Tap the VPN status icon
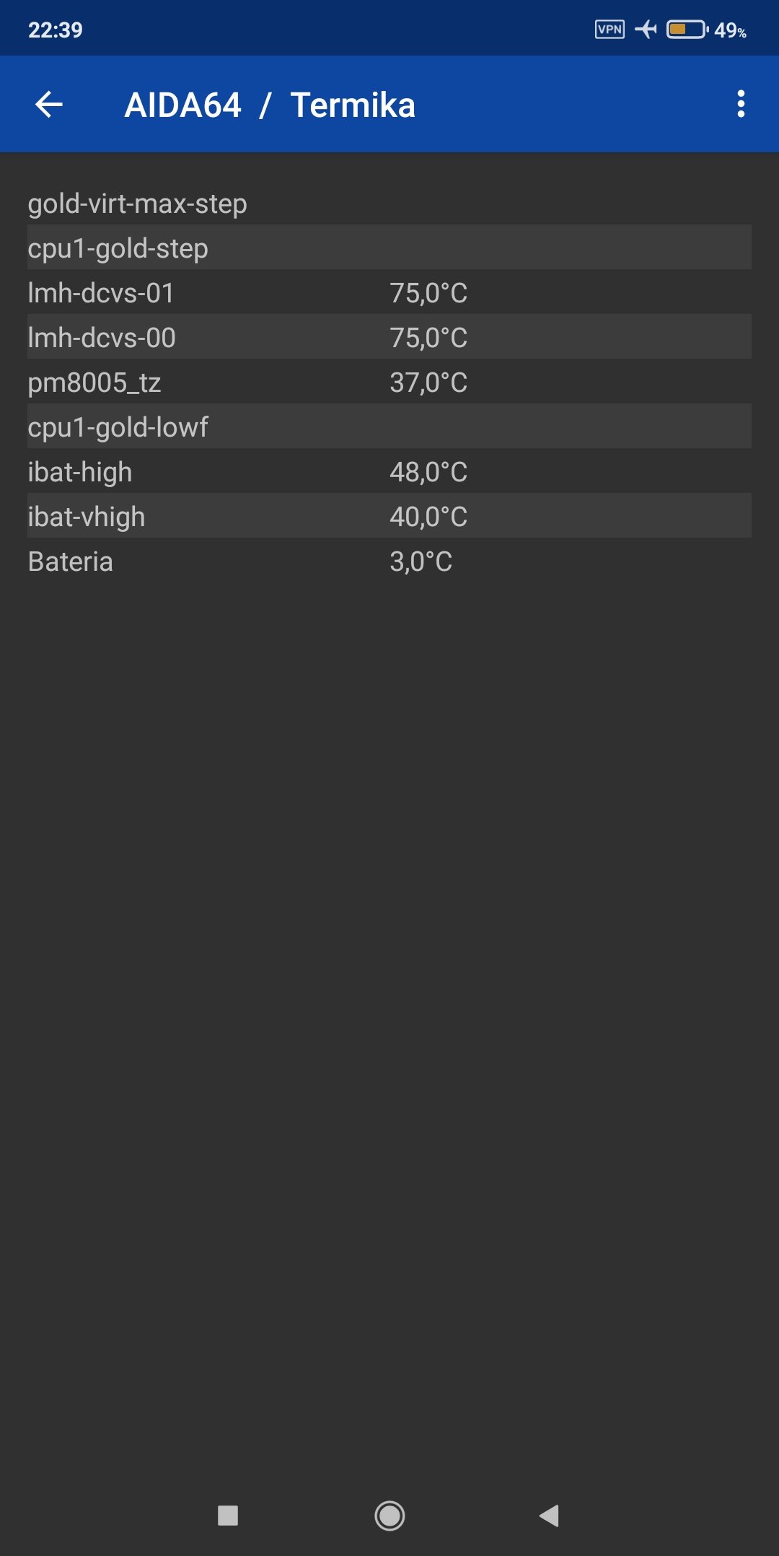The image size is (779, 1556). tap(609, 30)
